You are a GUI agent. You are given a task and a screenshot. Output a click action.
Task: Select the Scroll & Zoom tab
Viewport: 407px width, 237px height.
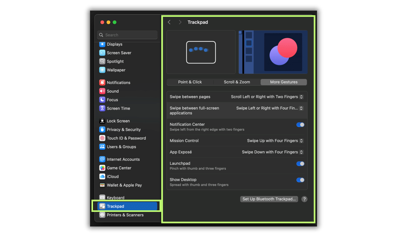point(236,82)
